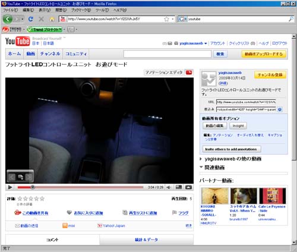297x252 pixels.
Task: Click the YouTube logo
Action: [x=17, y=41]
